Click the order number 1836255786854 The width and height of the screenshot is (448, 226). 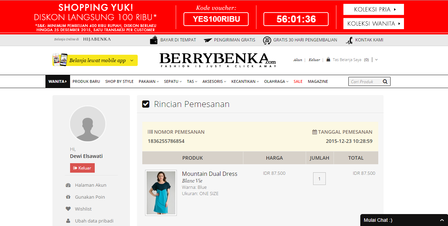(166, 141)
